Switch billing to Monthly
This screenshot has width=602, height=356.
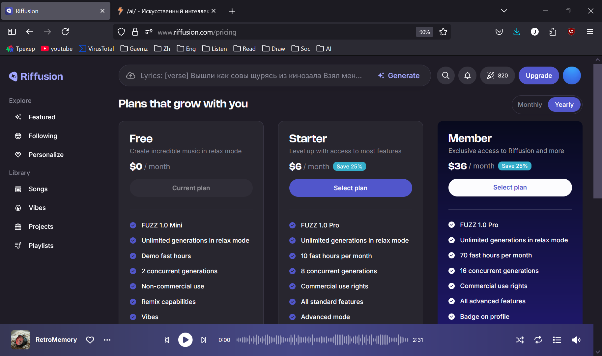click(x=530, y=104)
